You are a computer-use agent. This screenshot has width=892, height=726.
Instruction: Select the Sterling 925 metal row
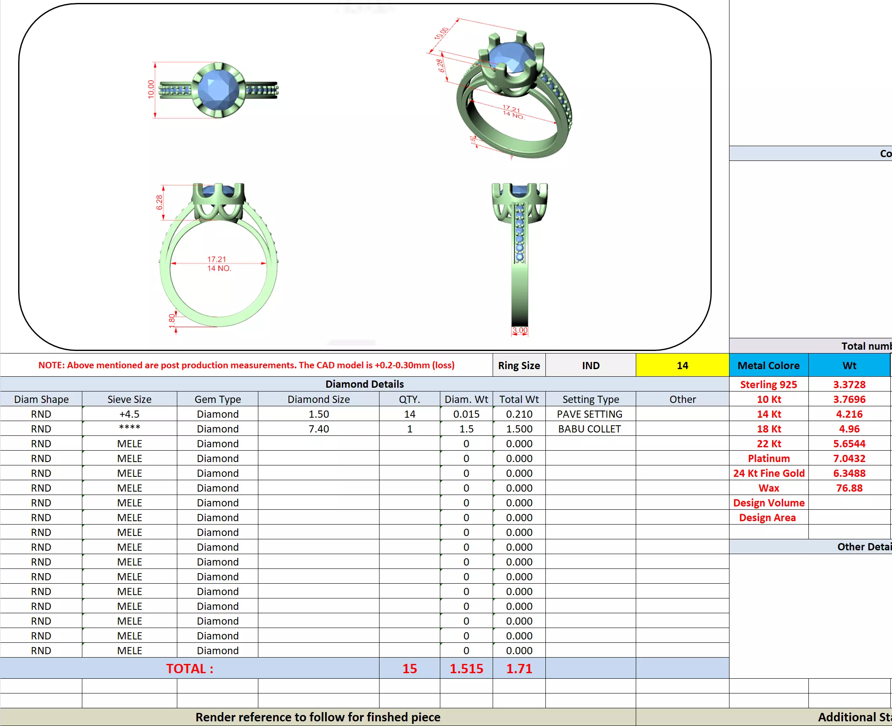pyautogui.click(x=768, y=384)
